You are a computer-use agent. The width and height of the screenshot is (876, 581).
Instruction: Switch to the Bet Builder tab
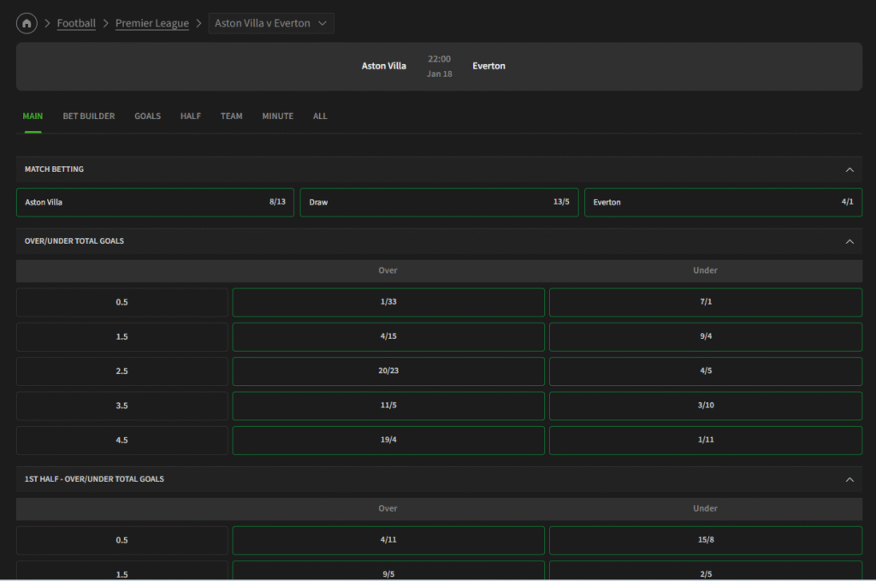point(88,116)
